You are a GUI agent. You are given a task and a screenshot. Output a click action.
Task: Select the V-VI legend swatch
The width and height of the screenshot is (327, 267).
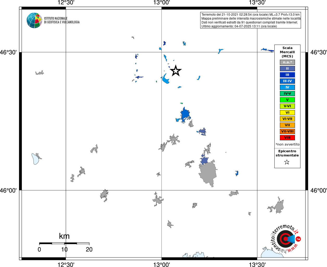pyautogui.click(x=287, y=106)
